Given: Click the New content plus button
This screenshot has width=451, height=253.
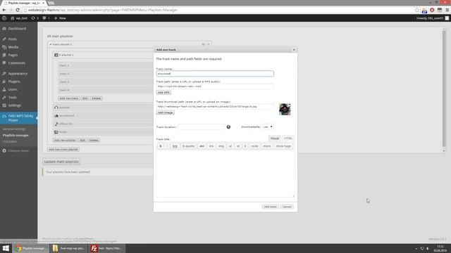Looking at the screenshot, I should pos(60,18).
